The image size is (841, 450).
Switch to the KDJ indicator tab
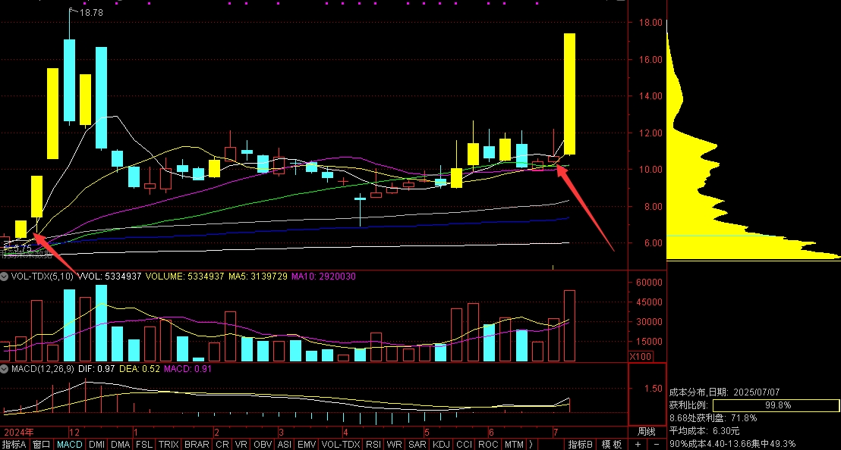tap(441, 445)
